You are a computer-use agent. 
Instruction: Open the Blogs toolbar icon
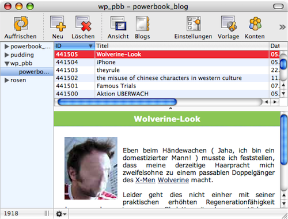pyautogui.click(x=142, y=24)
